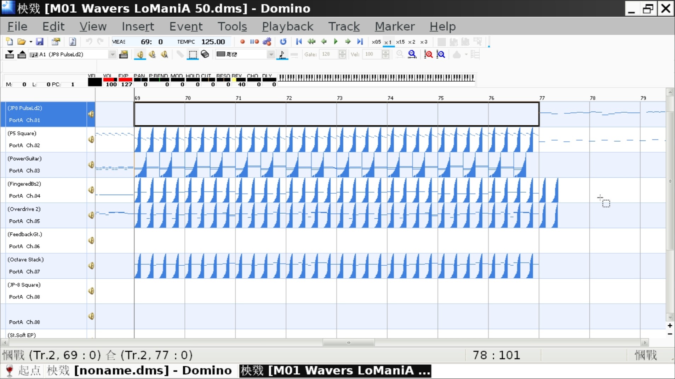Screen dimensions: 675x379
Task: Click the plus vertical zoom button
Action: (670, 326)
